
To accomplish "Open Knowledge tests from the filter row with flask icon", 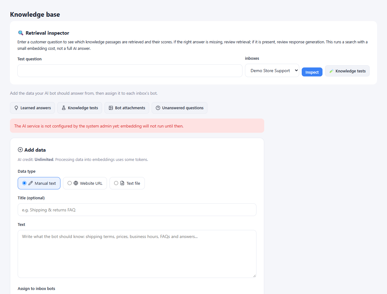I will [x=80, y=108].
